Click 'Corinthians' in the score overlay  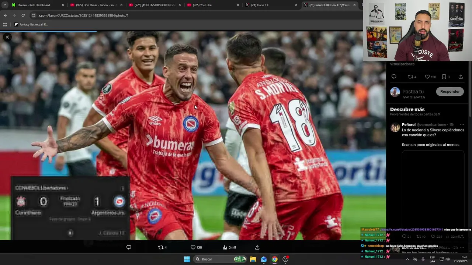(x=28, y=213)
